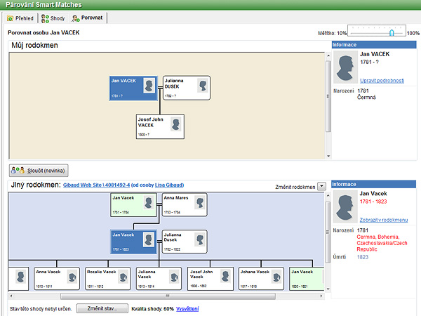Open the Přehled tab

pos(20,18)
